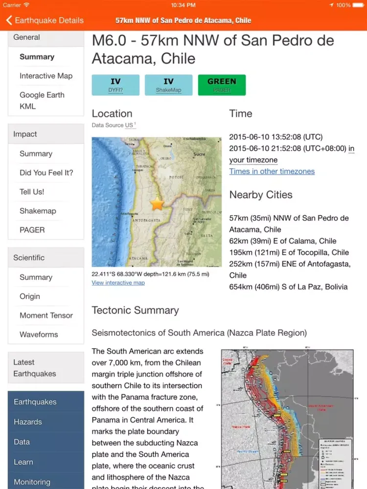Viewport: 367px width, 489px height.
Task: Tap the IV ShakeMap intensity badge
Action: pyautogui.click(x=168, y=85)
